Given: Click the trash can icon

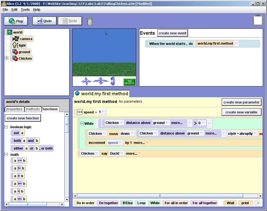Looking at the screenshot, I should point(89,21).
